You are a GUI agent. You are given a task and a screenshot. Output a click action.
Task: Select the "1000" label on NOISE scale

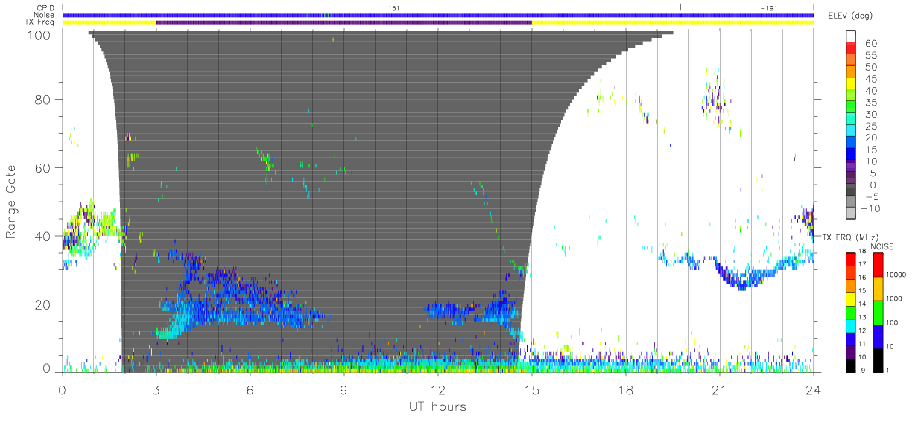(x=896, y=299)
